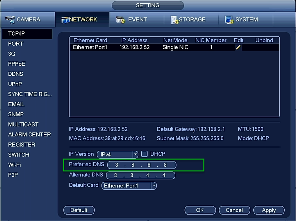296x221 pixels.
Task: Select the NETWORK tab label
Action: 83,19
